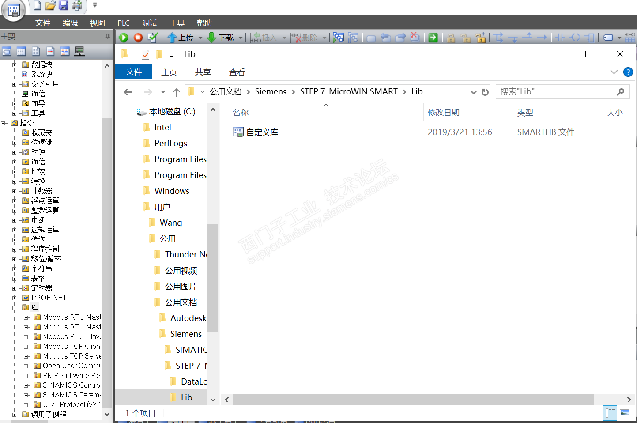Click the cross reference icon in the main panel toolbar

[x=65, y=51]
